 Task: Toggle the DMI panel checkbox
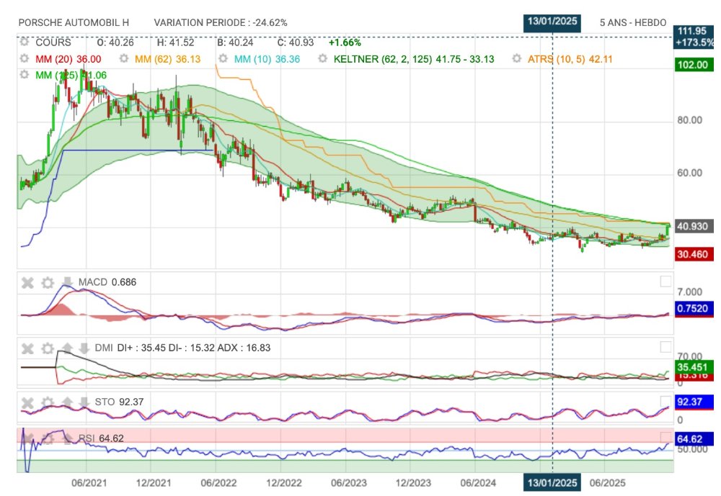(x=665, y=347)
